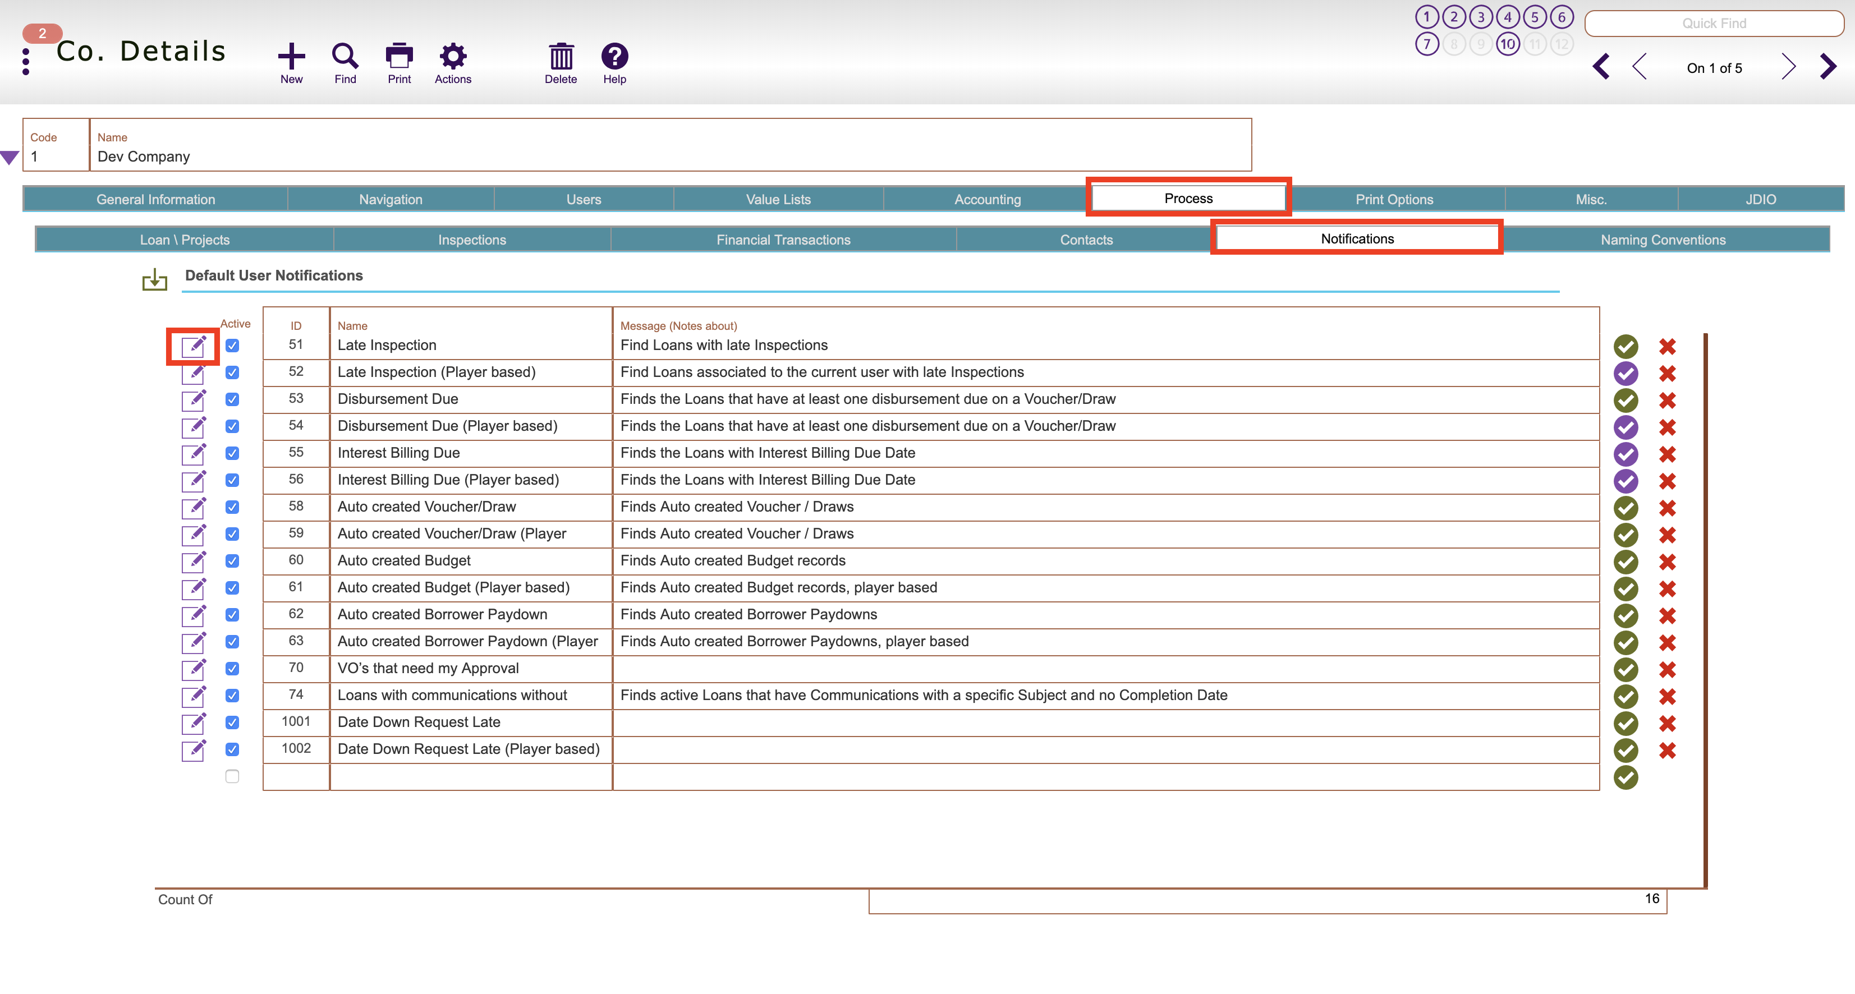Edit Auto created Budget row ID 60
The height and width of the screenshot is (994, 1855).
click(x=194, y=562)
